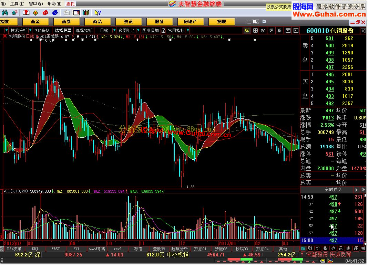The height and width of the screenshot is (265, 368).
Task: Toggle the lock icon beside 图形叠加
Action: coord(163,31)
